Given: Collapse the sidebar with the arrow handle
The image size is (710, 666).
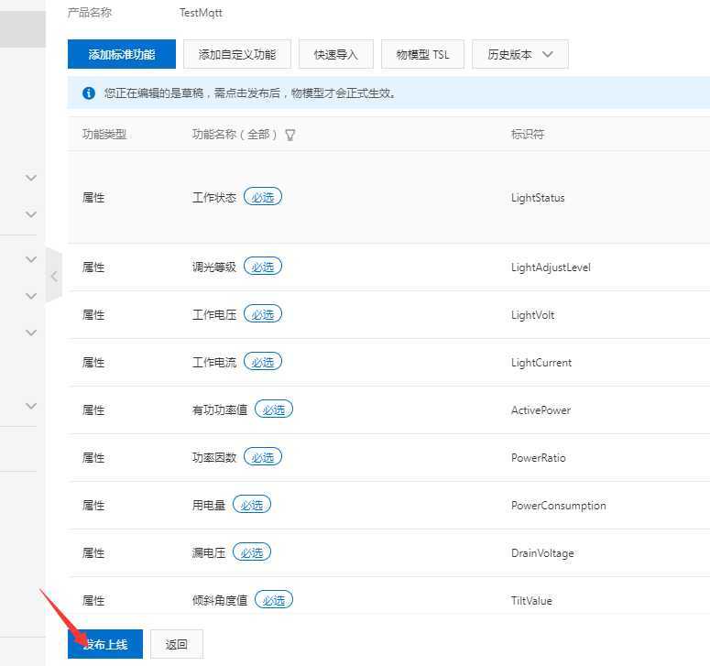Looking at the screenshot, I should tap(54, 276).
